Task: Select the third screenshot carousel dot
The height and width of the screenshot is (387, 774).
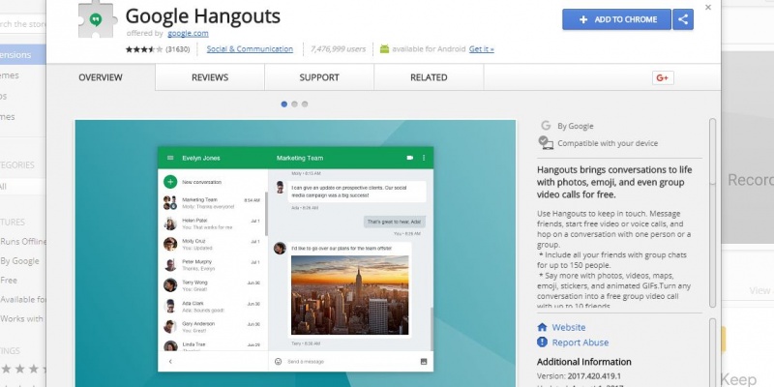Action: point(305,104)
